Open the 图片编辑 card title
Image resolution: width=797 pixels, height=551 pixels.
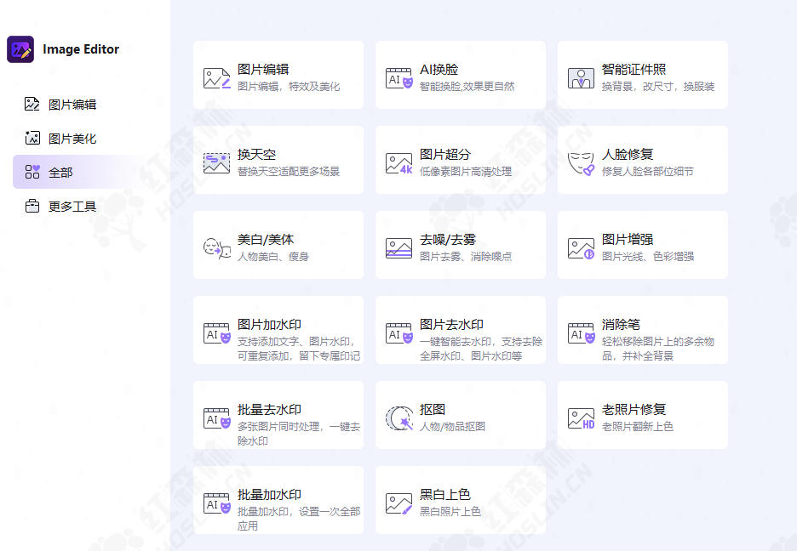point(263,69)
